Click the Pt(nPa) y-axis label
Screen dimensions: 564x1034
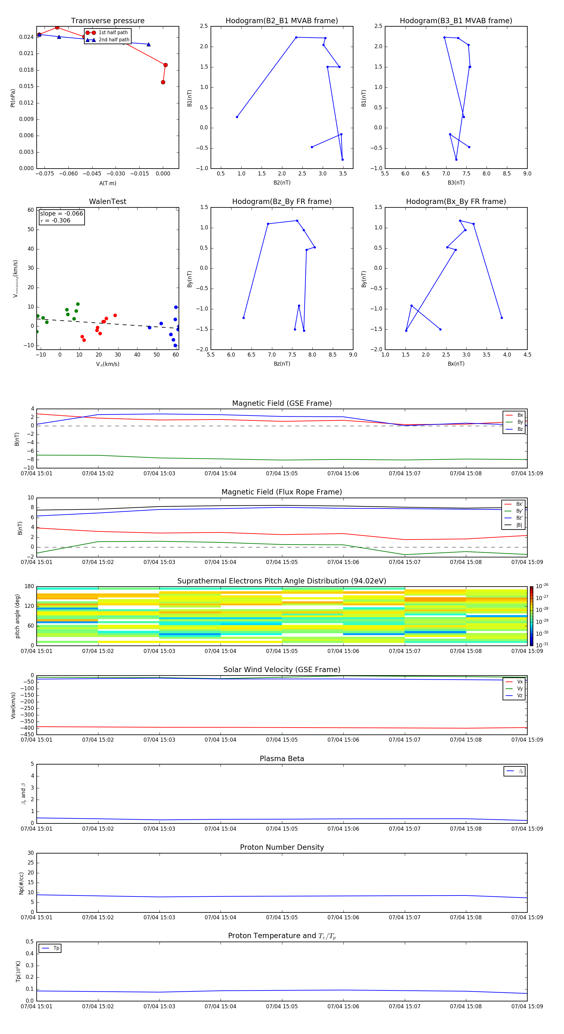(13, 98)
